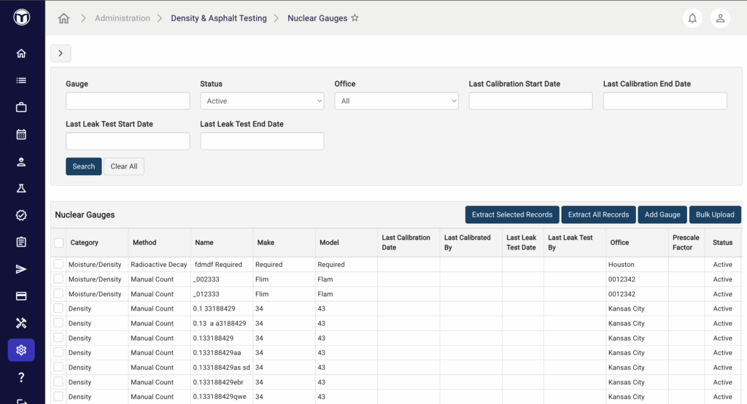Click the Bulk Upload button
This screenshot has height=404, width=747.
tap(715, 215)
